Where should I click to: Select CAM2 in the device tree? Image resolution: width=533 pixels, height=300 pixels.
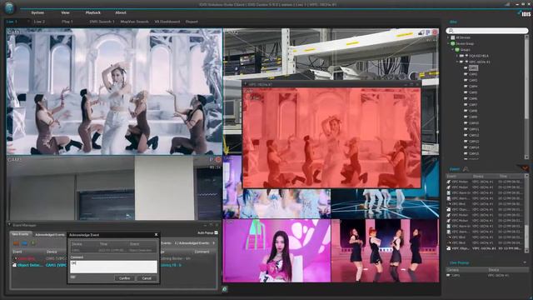[x=473, y=74]
